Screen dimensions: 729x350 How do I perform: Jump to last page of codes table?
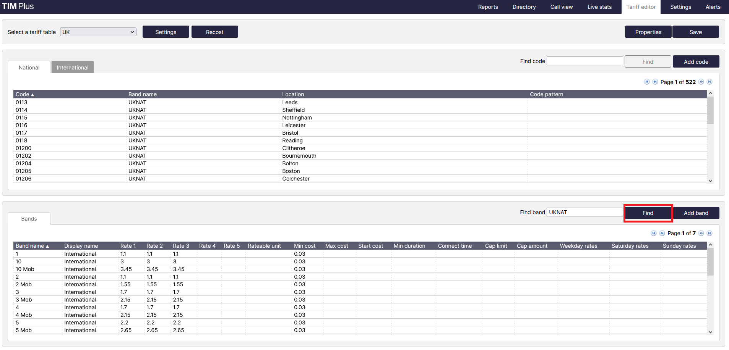coord(710,82)
